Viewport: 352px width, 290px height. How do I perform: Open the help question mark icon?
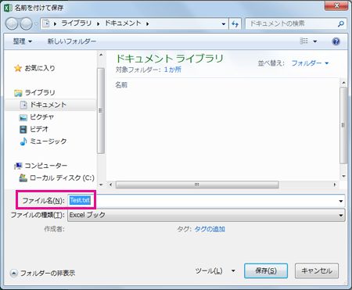pos(336,41)
